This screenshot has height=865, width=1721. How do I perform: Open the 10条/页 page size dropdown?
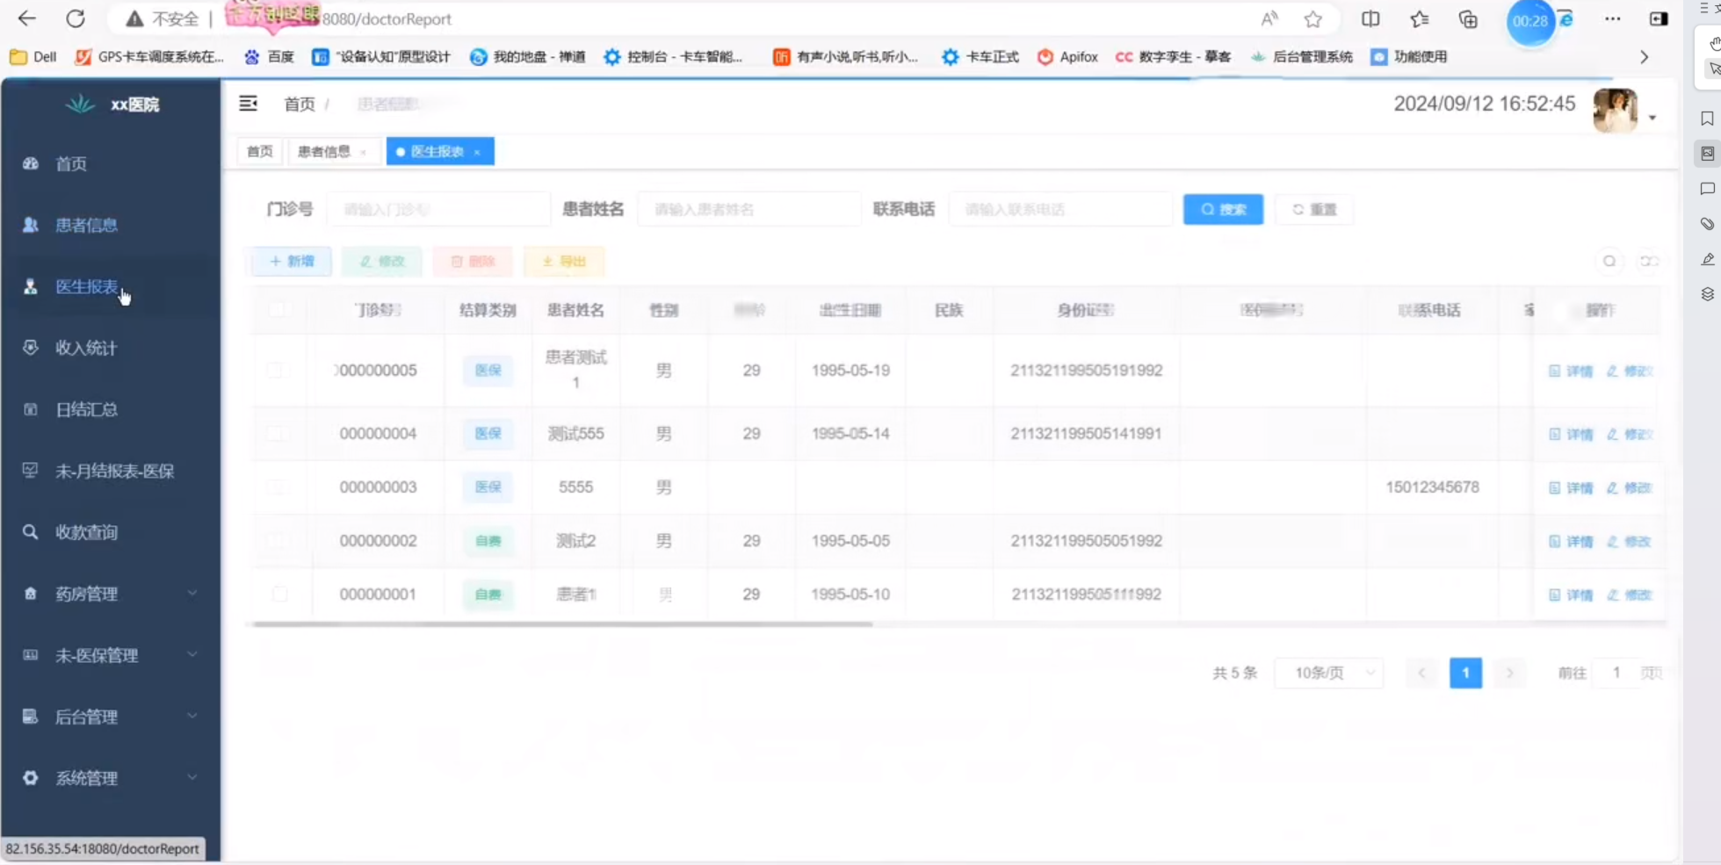1329,673
